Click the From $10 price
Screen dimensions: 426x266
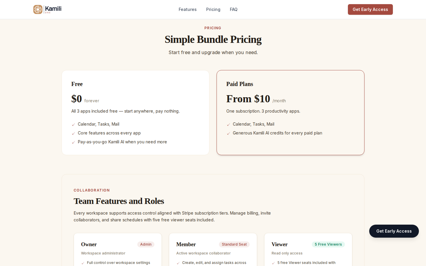point(248,99)
